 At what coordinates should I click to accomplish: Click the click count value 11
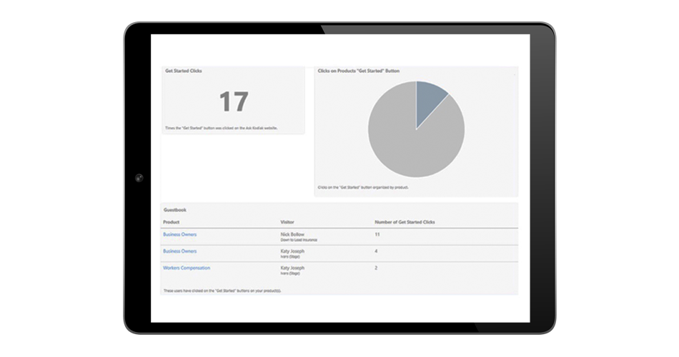click(377, 234)
